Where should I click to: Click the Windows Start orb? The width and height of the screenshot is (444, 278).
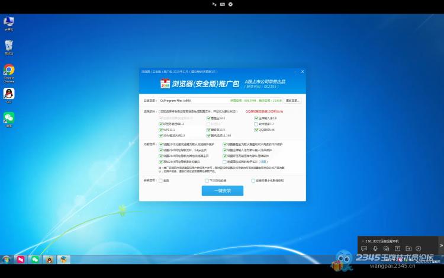(7, 260)
